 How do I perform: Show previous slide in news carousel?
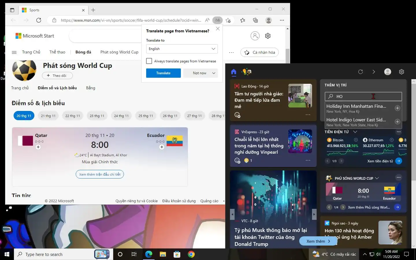click(x=232, y=214)
